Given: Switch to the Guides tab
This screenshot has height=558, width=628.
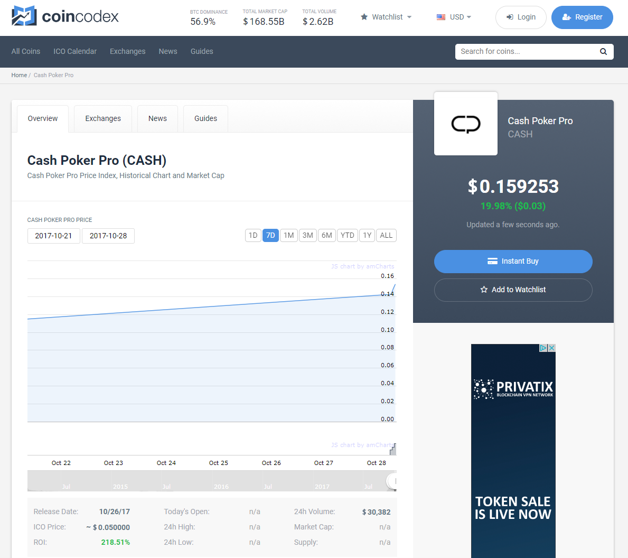Looking at the screenshot, I should (x=205, y=118).
